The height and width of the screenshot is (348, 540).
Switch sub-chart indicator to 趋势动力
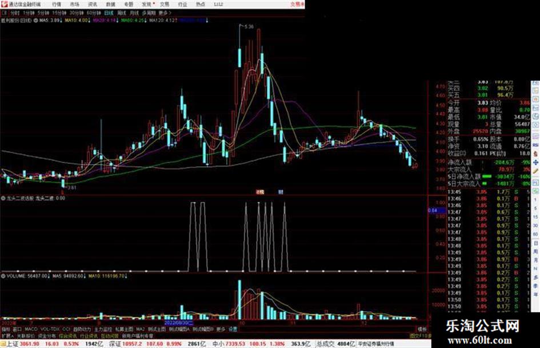82,329
